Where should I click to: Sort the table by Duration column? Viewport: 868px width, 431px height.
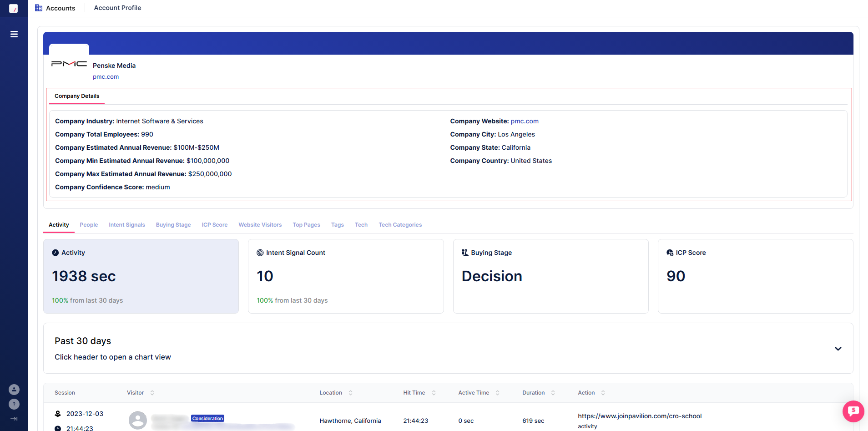tap(553, 393)
